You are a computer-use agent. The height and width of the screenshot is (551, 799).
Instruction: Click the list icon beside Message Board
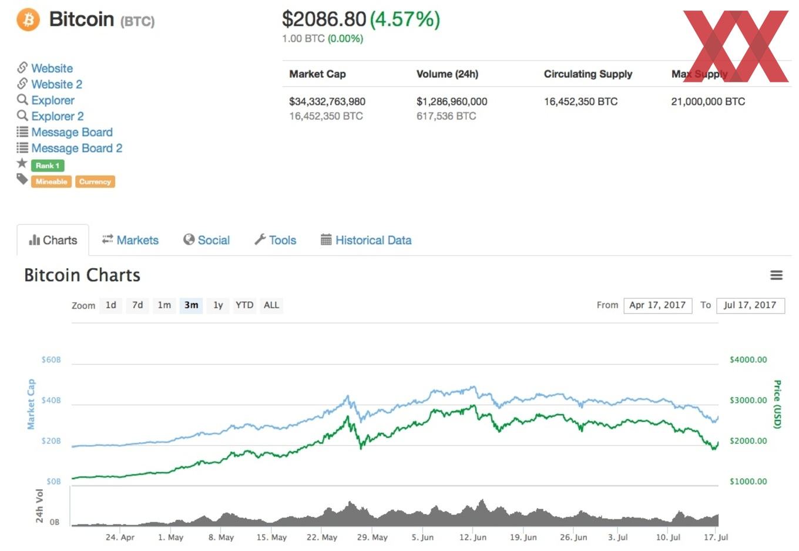[x=22, y=132]
